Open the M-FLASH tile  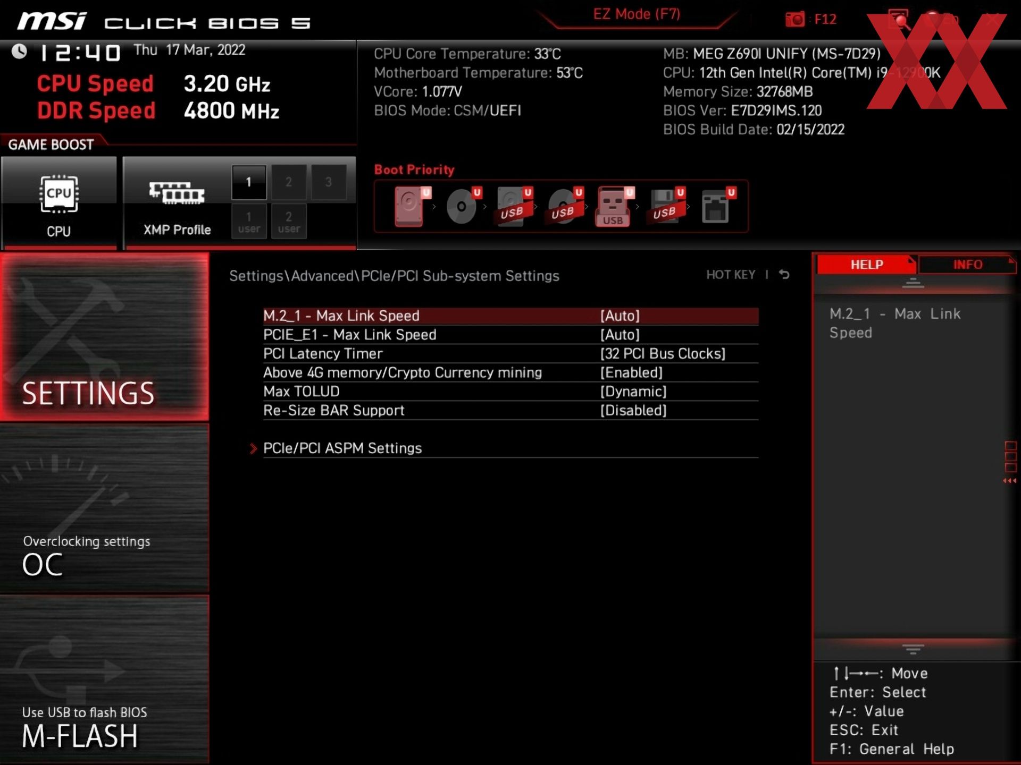104,679
